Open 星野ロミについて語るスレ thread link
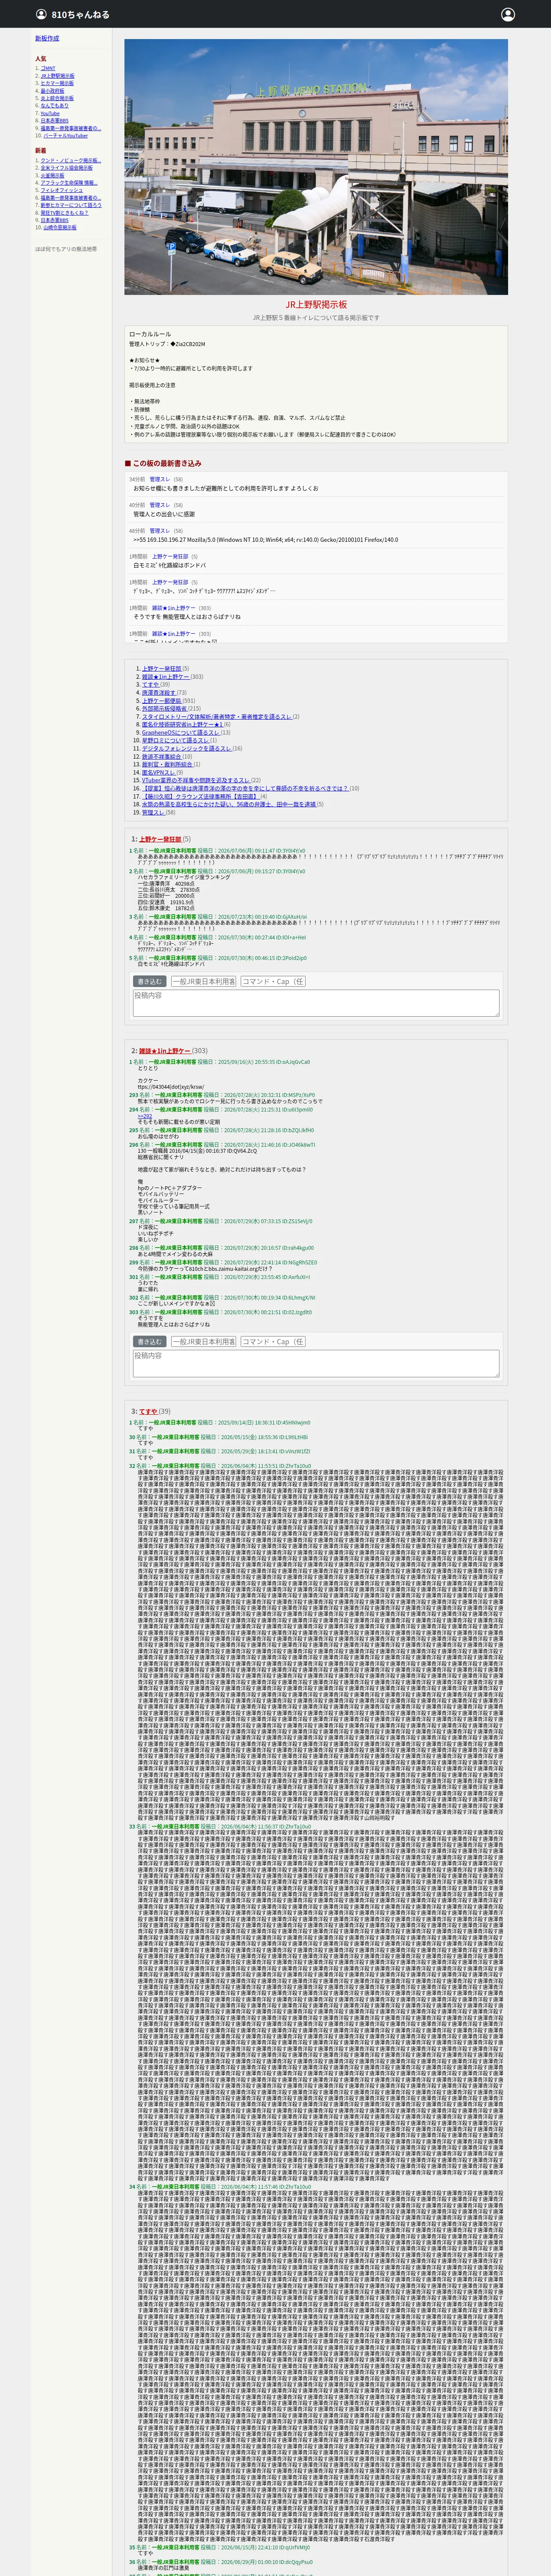This screenshot has width=551, height=2576. [175, 741]
